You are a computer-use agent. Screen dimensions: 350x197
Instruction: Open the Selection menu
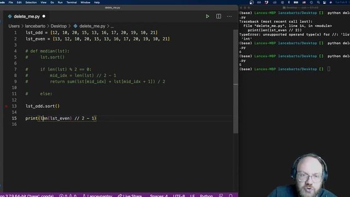(x=31, y=2)
